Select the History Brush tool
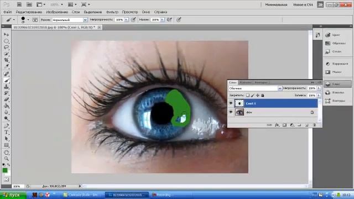This screenshot has width=354, height=199. (x=6, y=93)
